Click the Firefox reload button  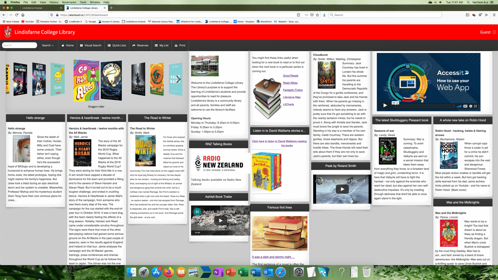(17, 15)
